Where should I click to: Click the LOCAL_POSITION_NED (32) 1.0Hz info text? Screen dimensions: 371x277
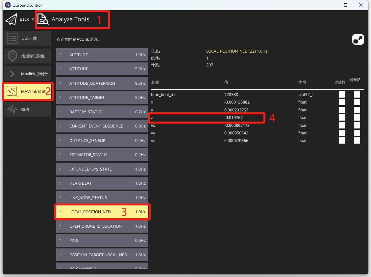236,51
